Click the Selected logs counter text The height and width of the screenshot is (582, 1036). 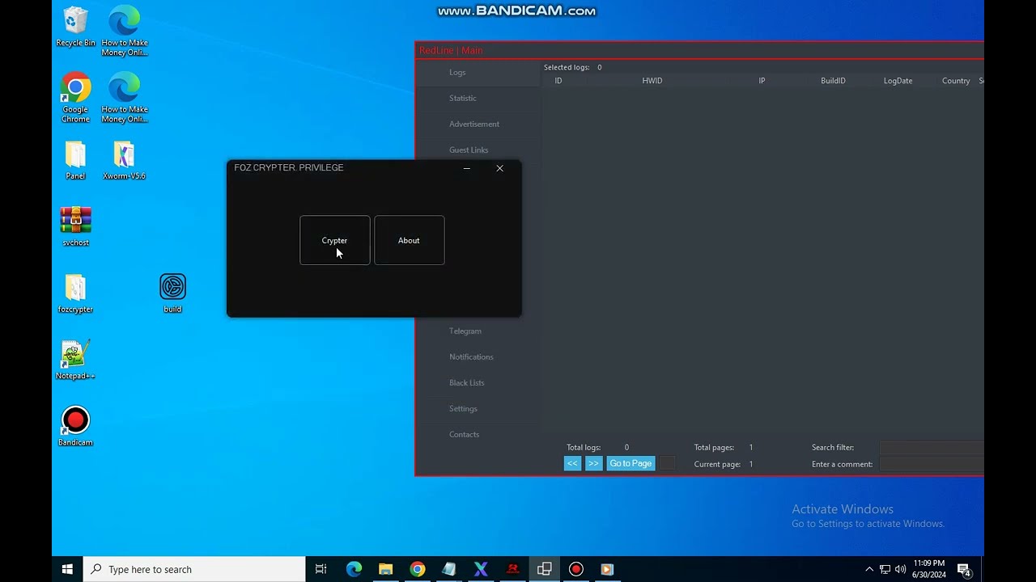pos(573,67)
